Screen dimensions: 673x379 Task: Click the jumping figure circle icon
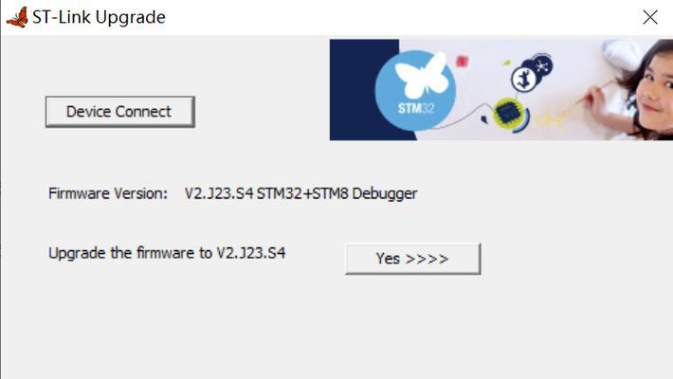523,79
